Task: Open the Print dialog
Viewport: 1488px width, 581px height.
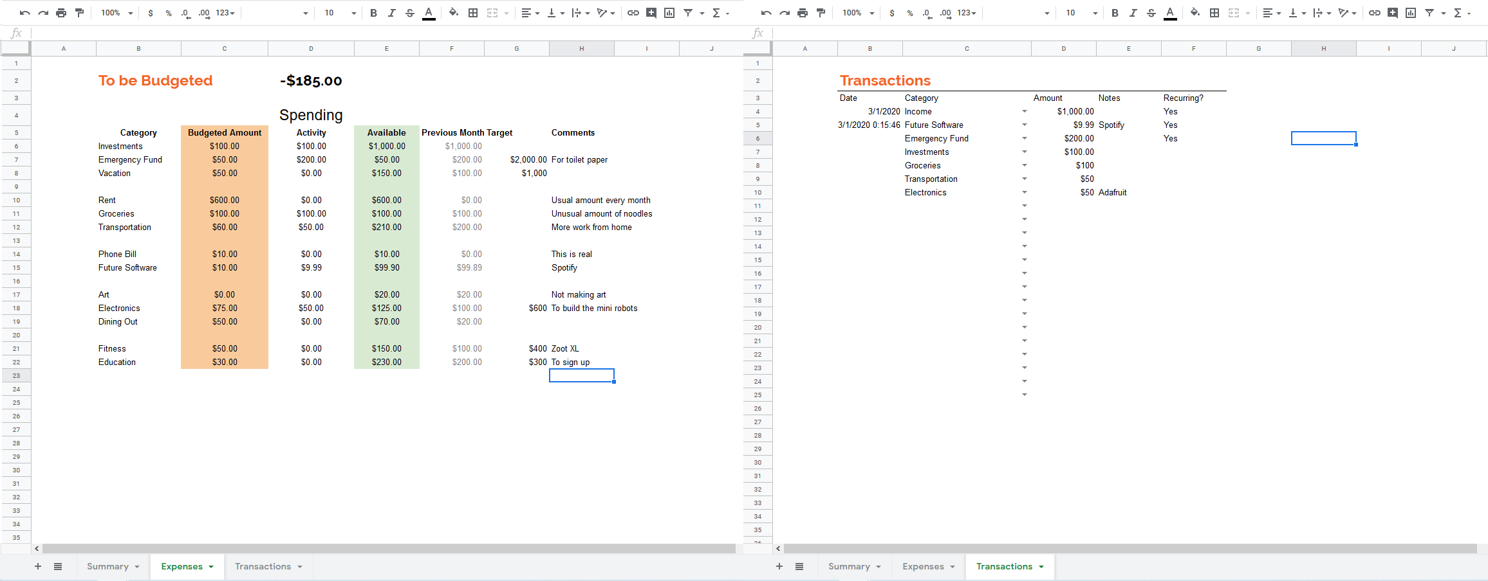Action: [x=61, y=12]
